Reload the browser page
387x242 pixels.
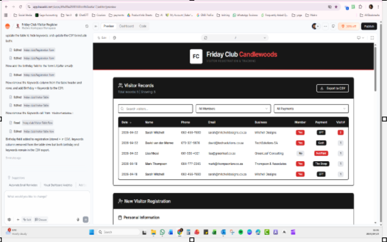[x=21, y=7]
